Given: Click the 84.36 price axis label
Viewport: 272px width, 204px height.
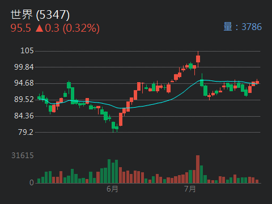Looking at the screenshot, I should (24, 116).
